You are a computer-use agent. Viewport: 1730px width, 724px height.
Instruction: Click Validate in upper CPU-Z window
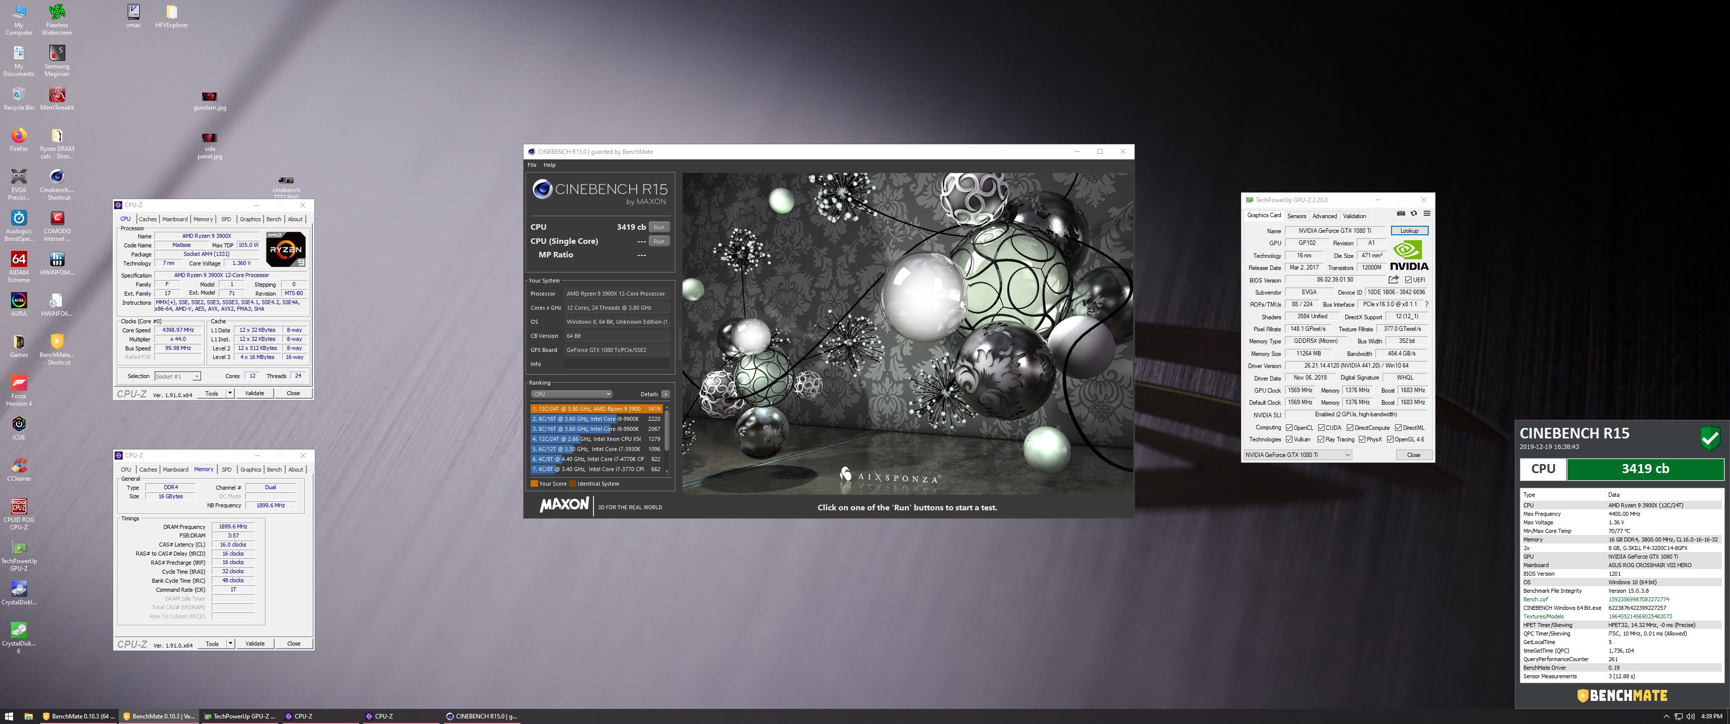tap(254, 393)
